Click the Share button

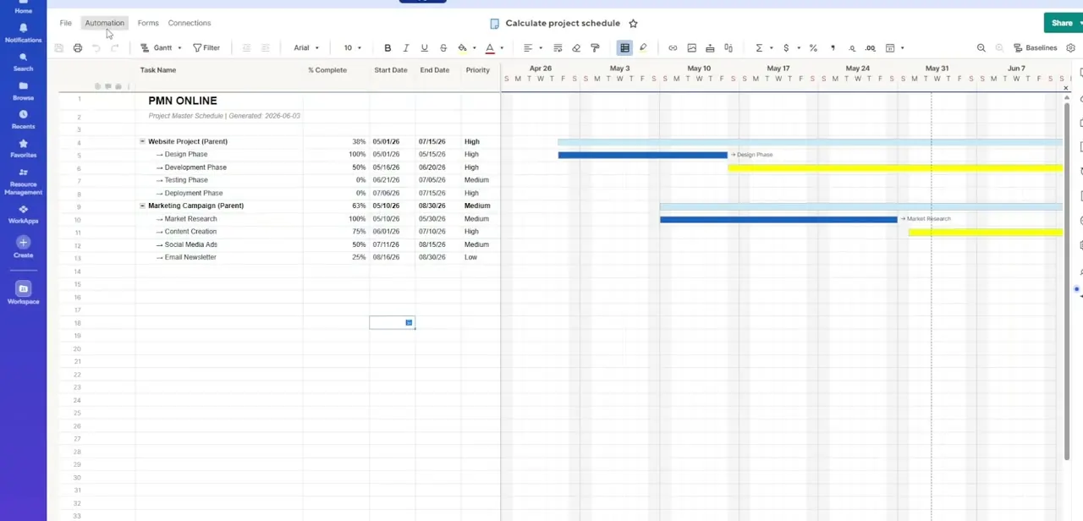coord(1062,23)
